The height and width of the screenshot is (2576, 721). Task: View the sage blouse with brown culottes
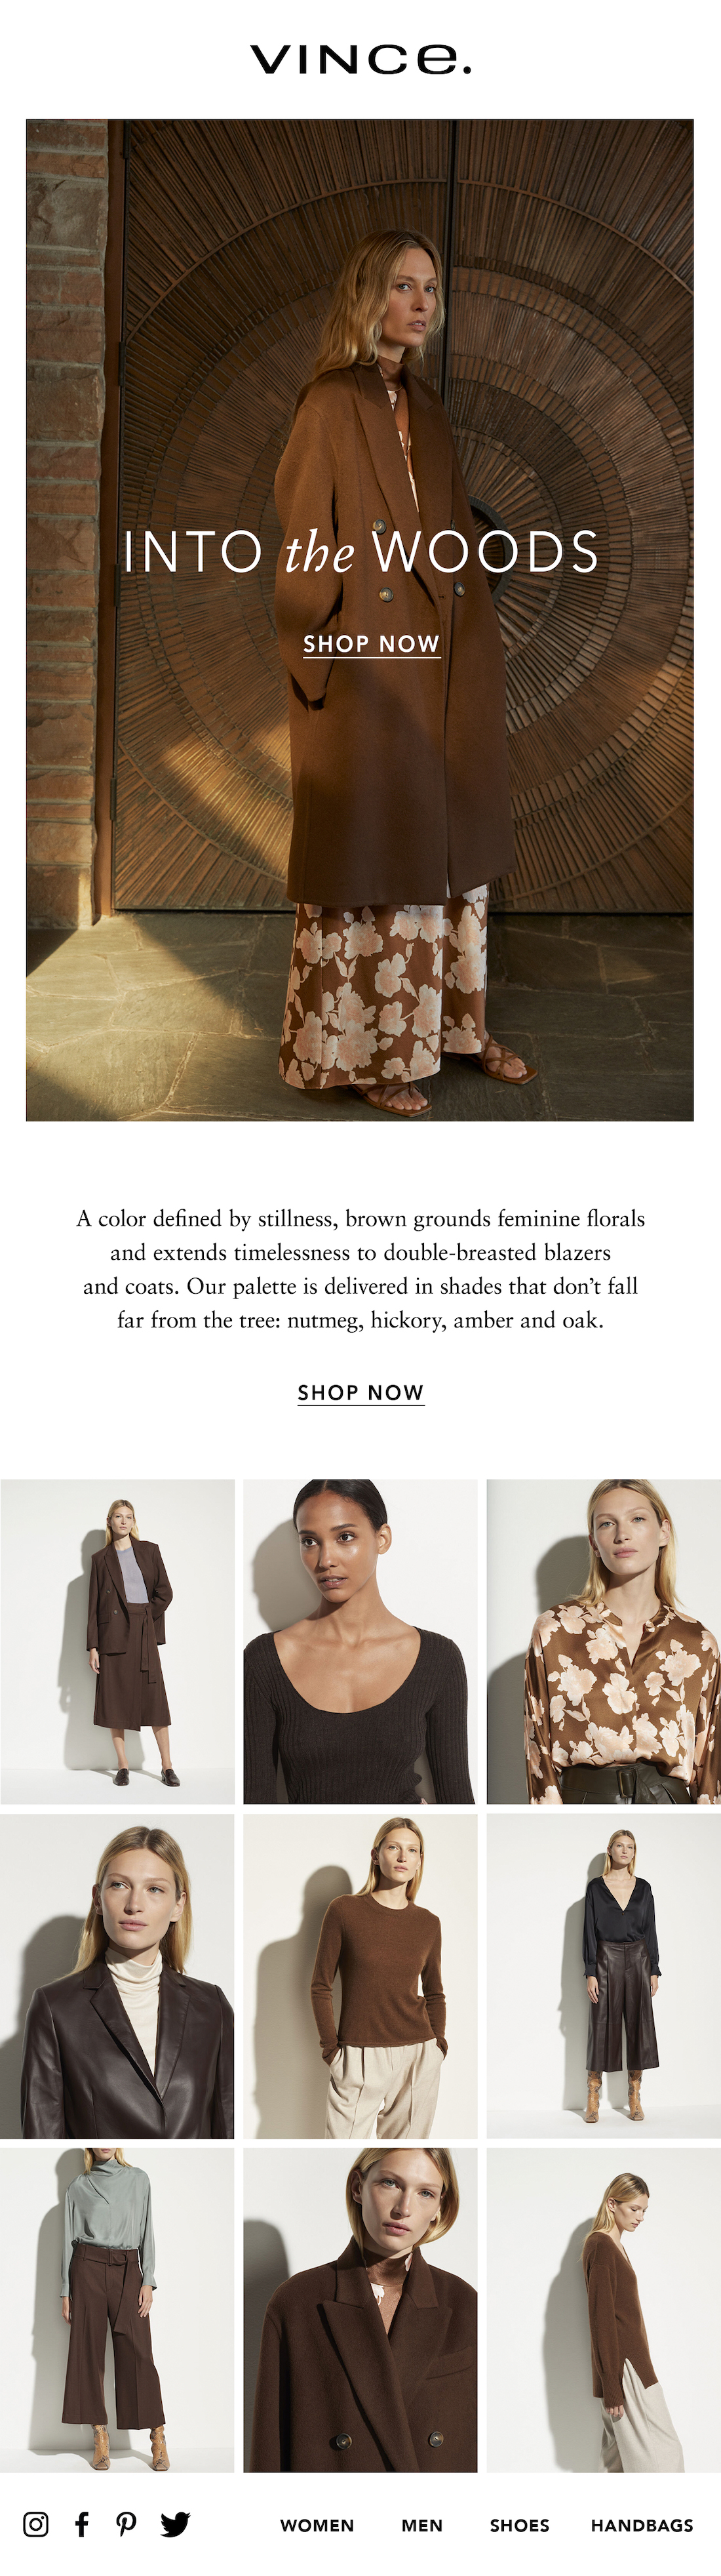pos(117,2310)
